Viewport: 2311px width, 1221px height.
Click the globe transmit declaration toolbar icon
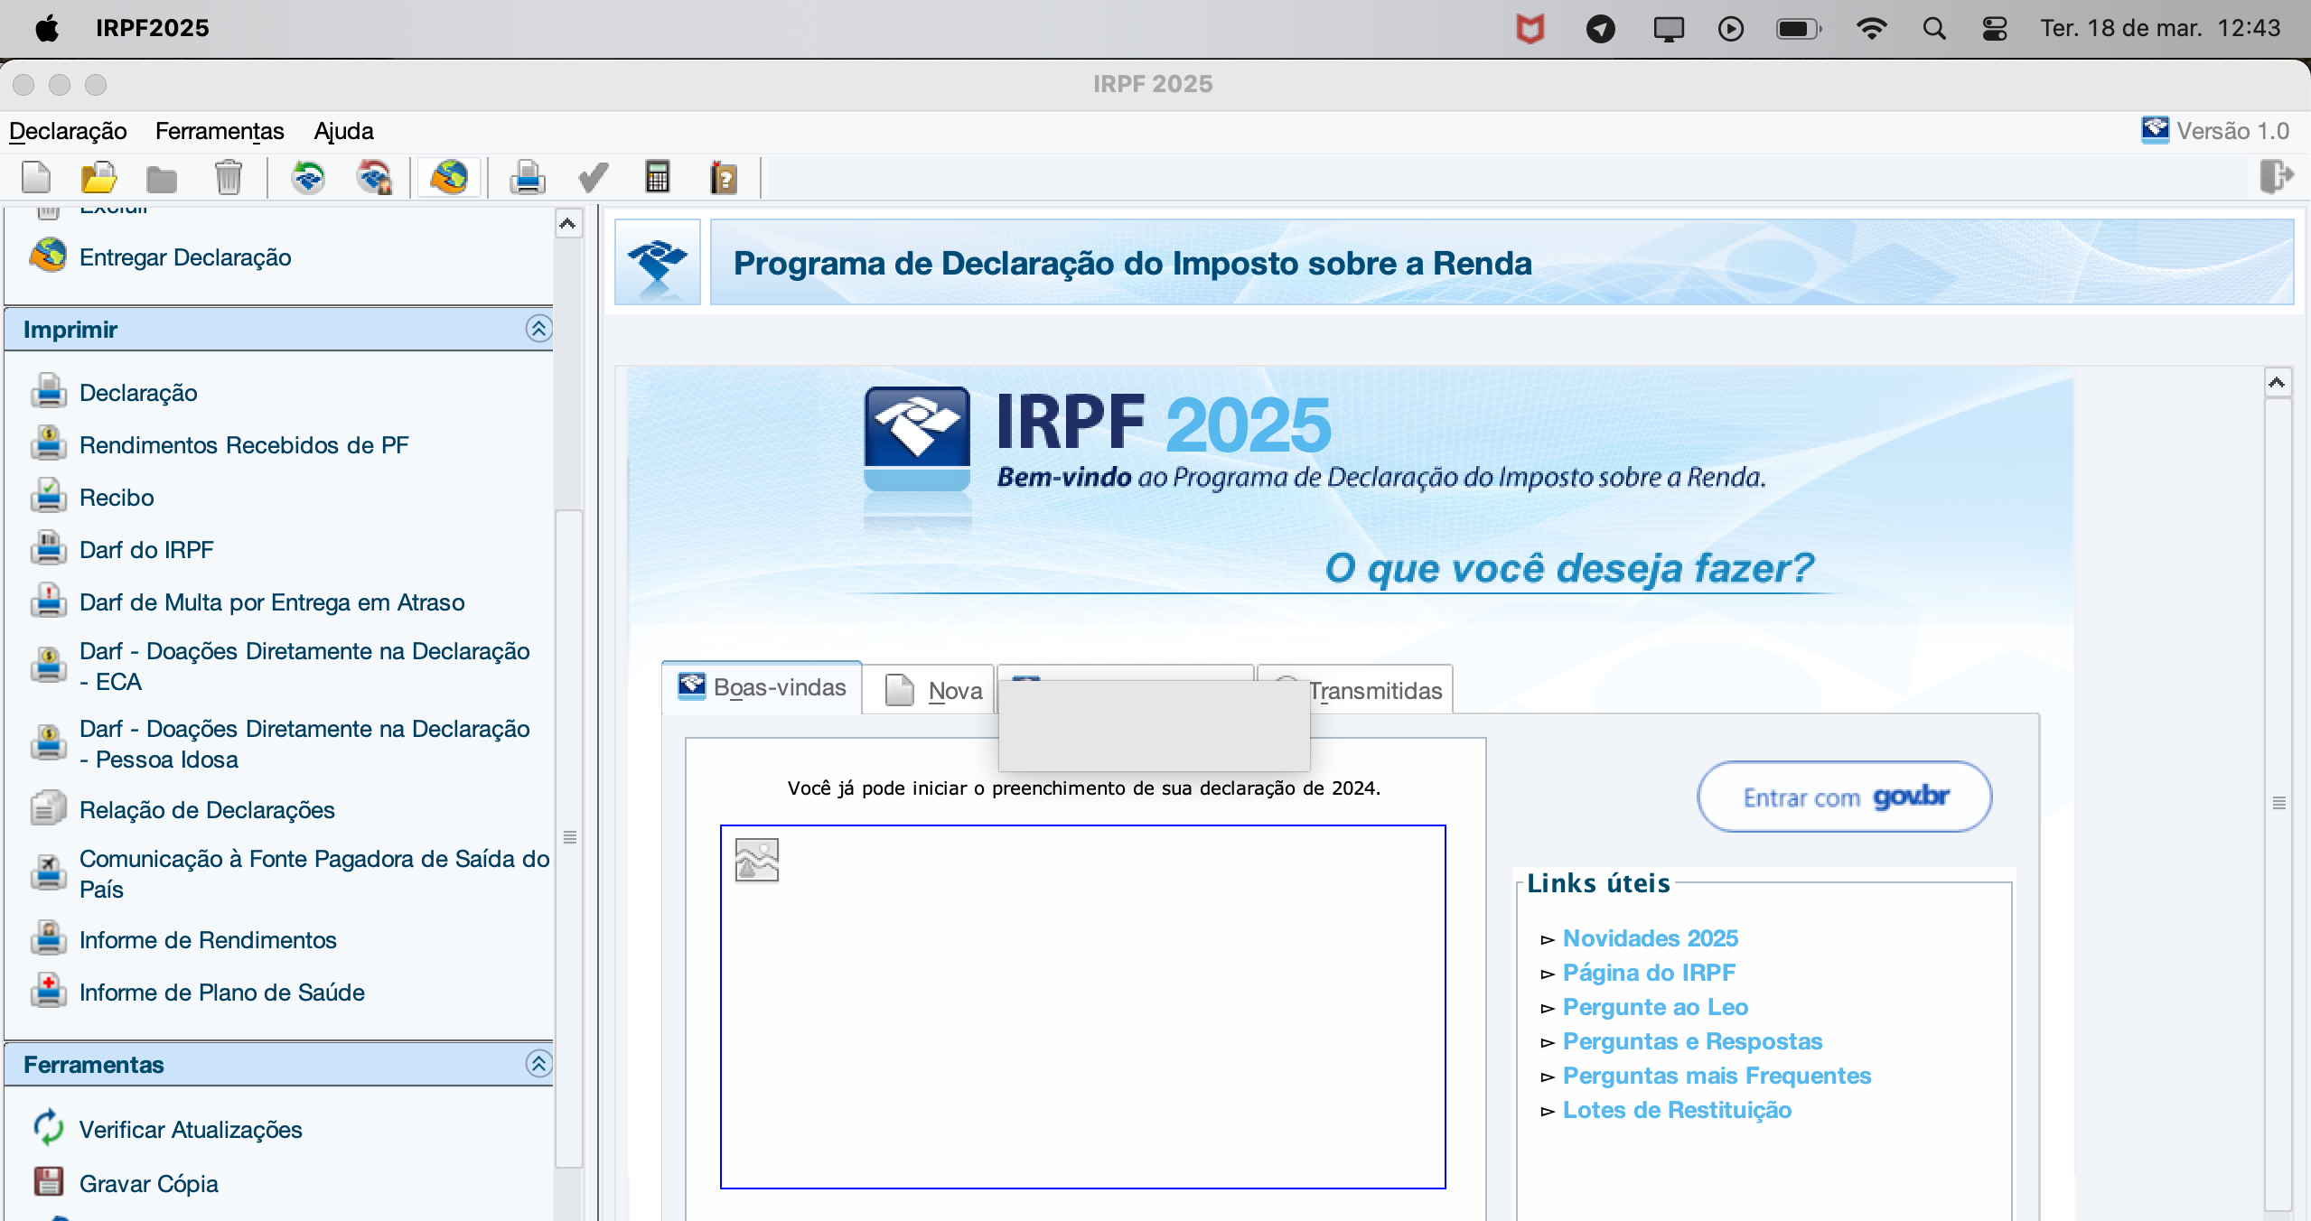pos(449,177)
